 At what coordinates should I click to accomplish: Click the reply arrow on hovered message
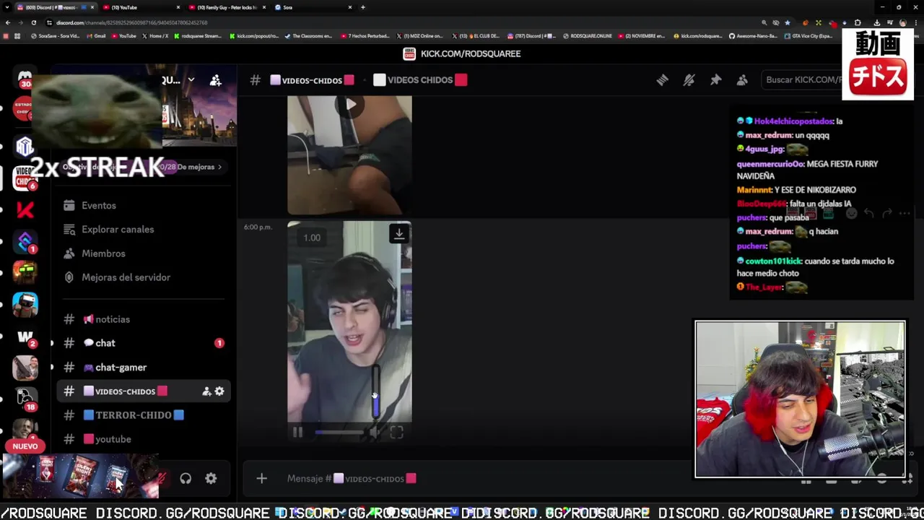tap(869, 213)
